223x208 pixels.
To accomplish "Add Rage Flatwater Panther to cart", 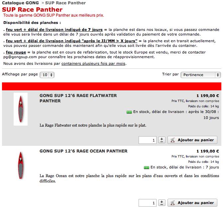I will coord(192,140).
